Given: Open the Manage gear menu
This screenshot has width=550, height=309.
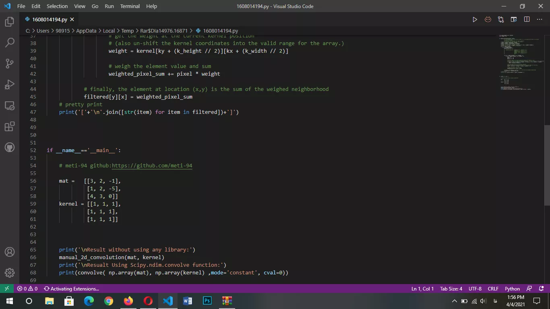Looking at the screenshot, I should click(10, 273).
